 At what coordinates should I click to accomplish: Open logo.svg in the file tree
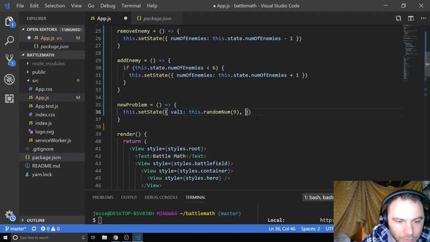(x=52, y=132)
